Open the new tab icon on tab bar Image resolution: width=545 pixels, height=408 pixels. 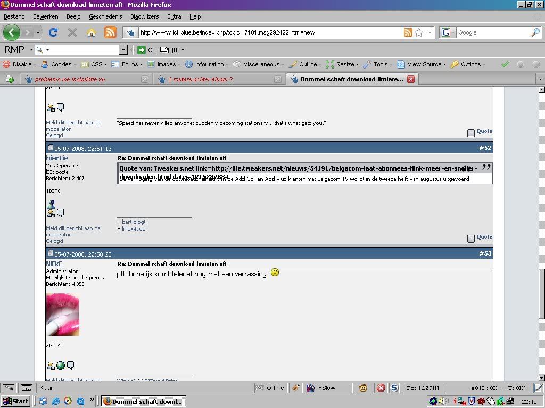(x=10, y=79)
